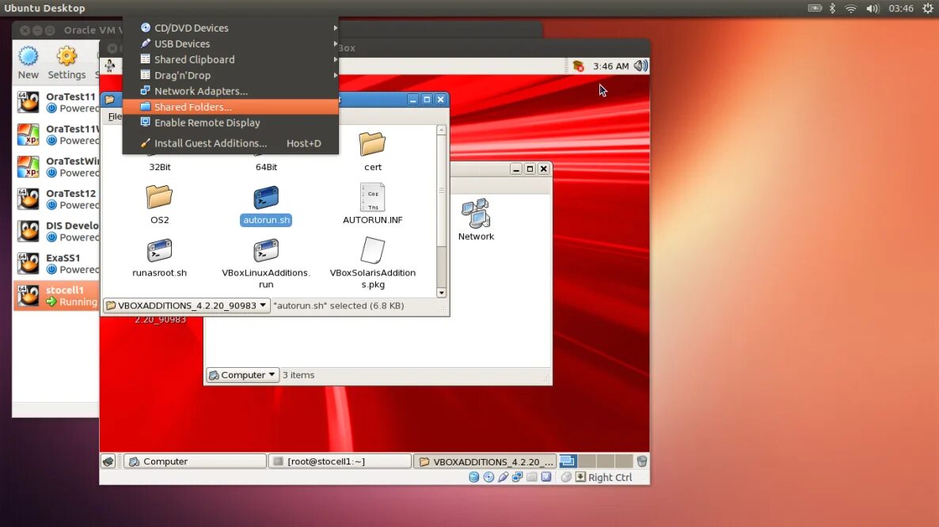Select OraTest12 virtual machine
Screen dimensions: 939x527
tap(57, 199)
